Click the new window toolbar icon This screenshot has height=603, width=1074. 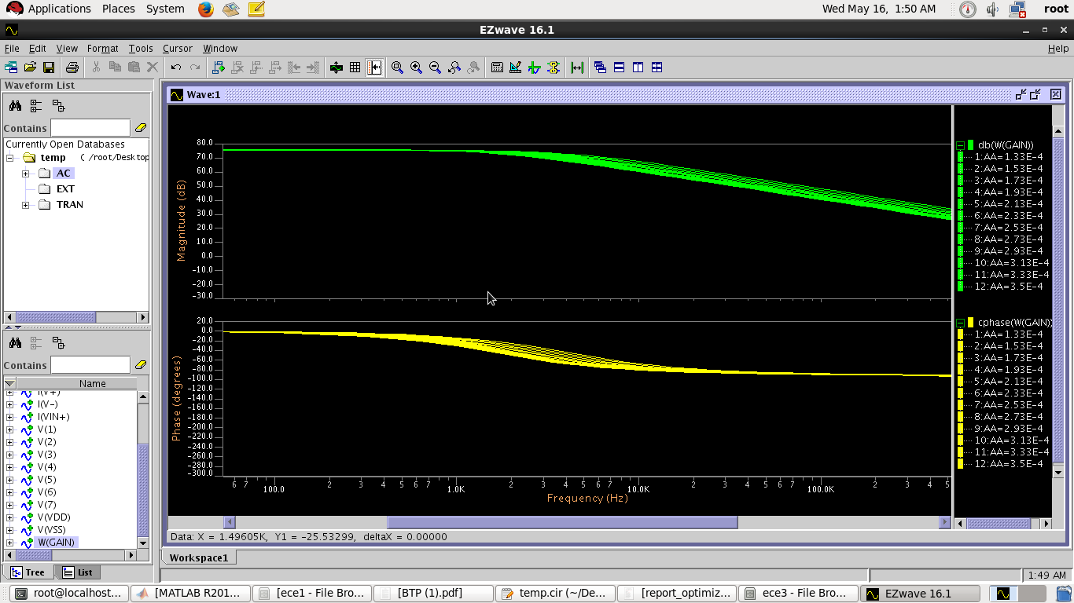tap(11, 68)
